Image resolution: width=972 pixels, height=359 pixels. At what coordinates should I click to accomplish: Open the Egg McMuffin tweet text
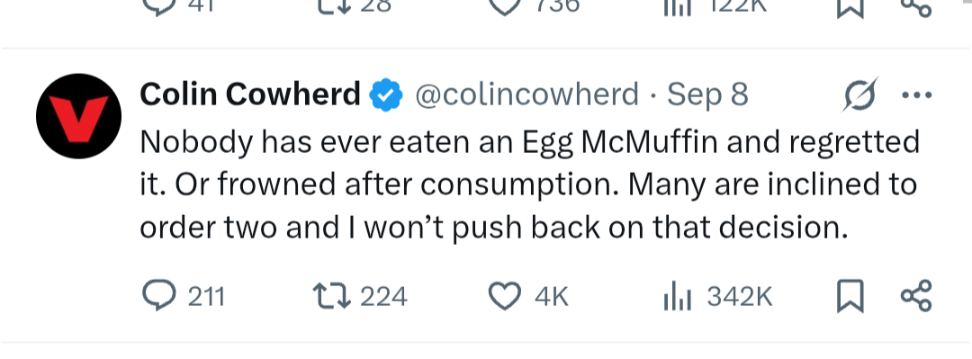point(529,184)
